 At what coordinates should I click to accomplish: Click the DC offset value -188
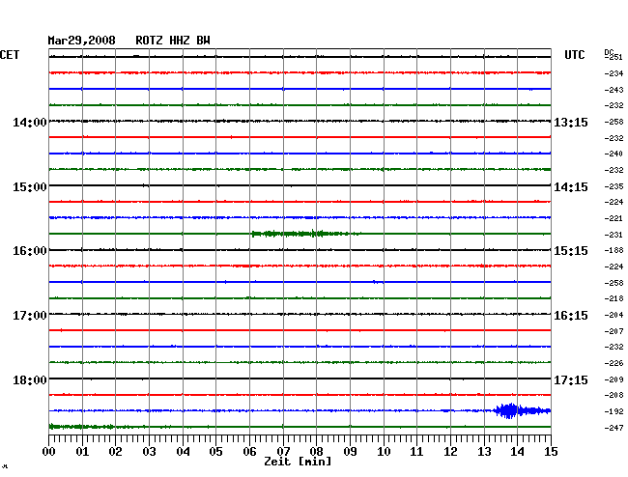click(x=614, y=250)
